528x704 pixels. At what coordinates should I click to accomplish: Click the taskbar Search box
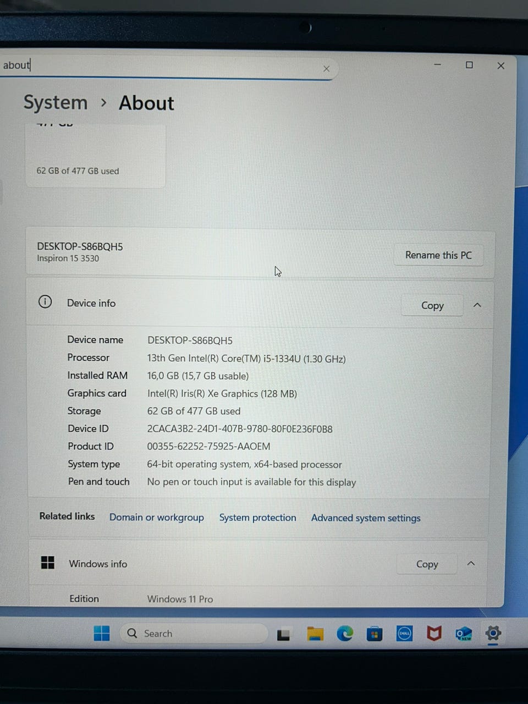pyautogui.click(x=194, y=633)
